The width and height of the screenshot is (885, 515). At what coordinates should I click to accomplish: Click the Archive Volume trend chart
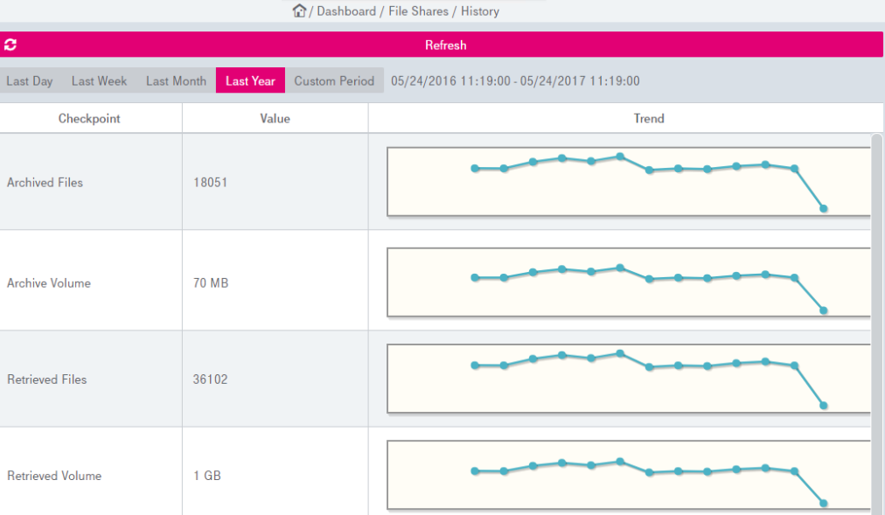pyautogui.click(x=628, y=282)
